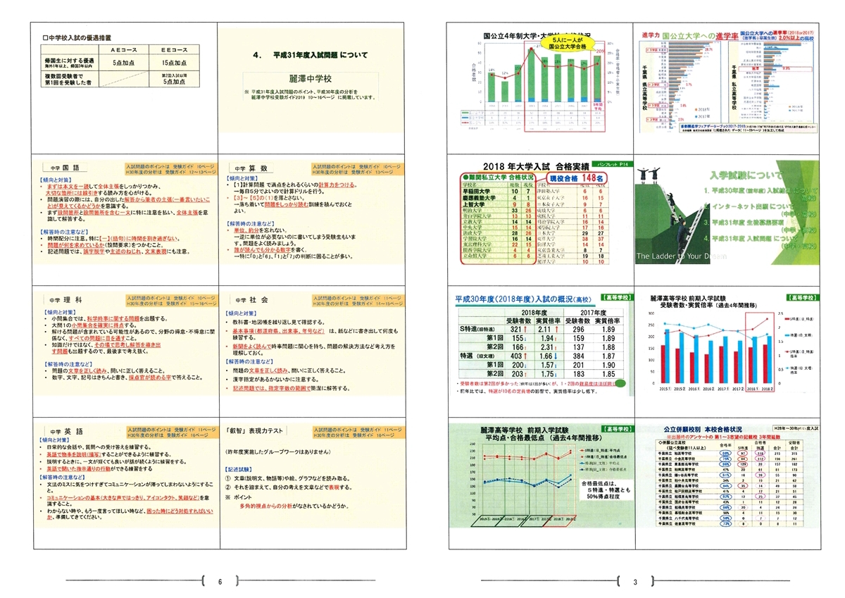The width and height of the screenshot is (845, 598).
Task: Click the 中学 英語 title label
Action: pyautogui.click(x=65, y=431)
